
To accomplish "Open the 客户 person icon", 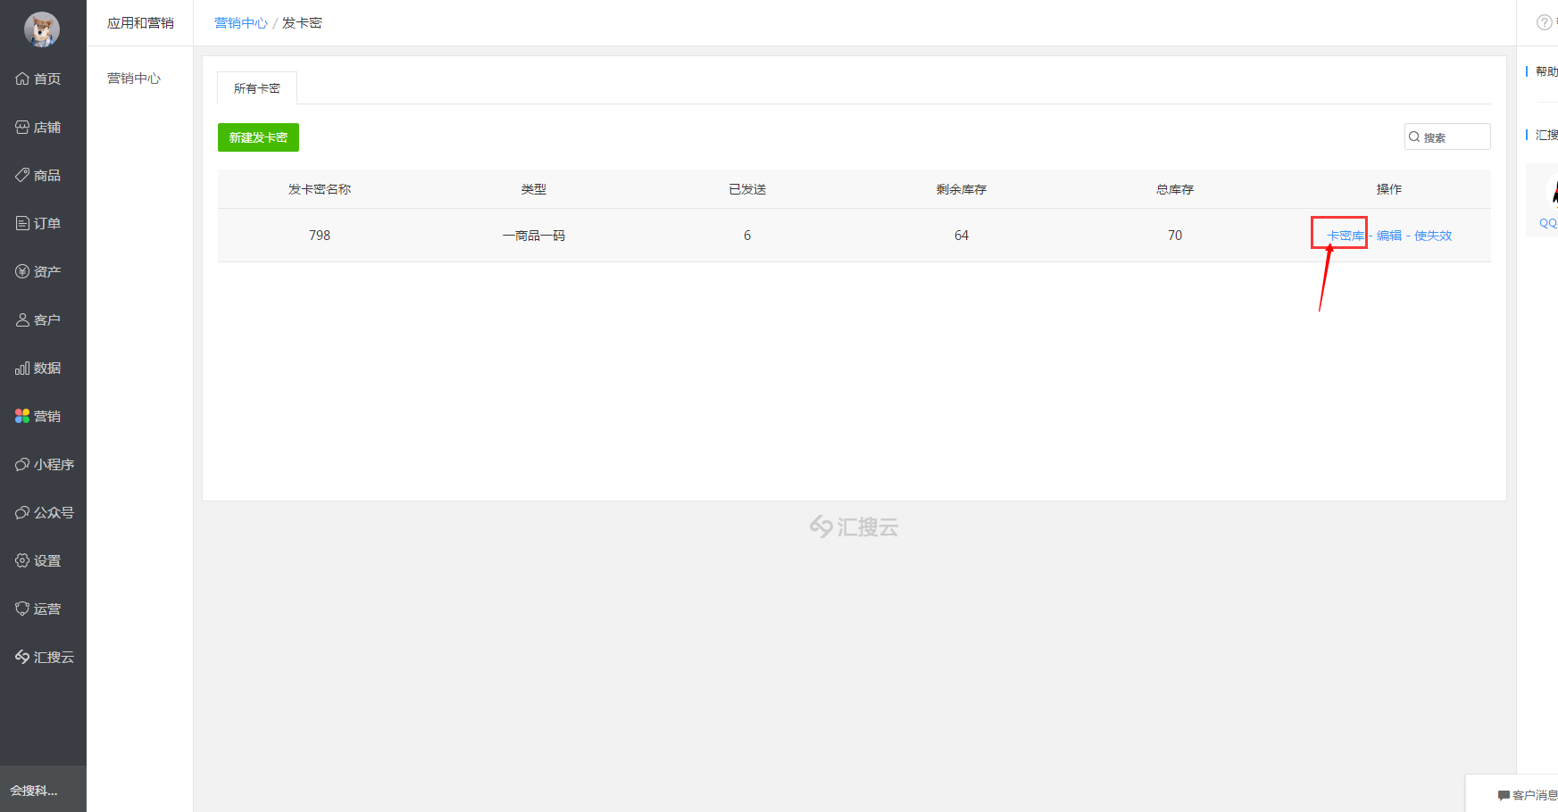I will coord(22,320).
